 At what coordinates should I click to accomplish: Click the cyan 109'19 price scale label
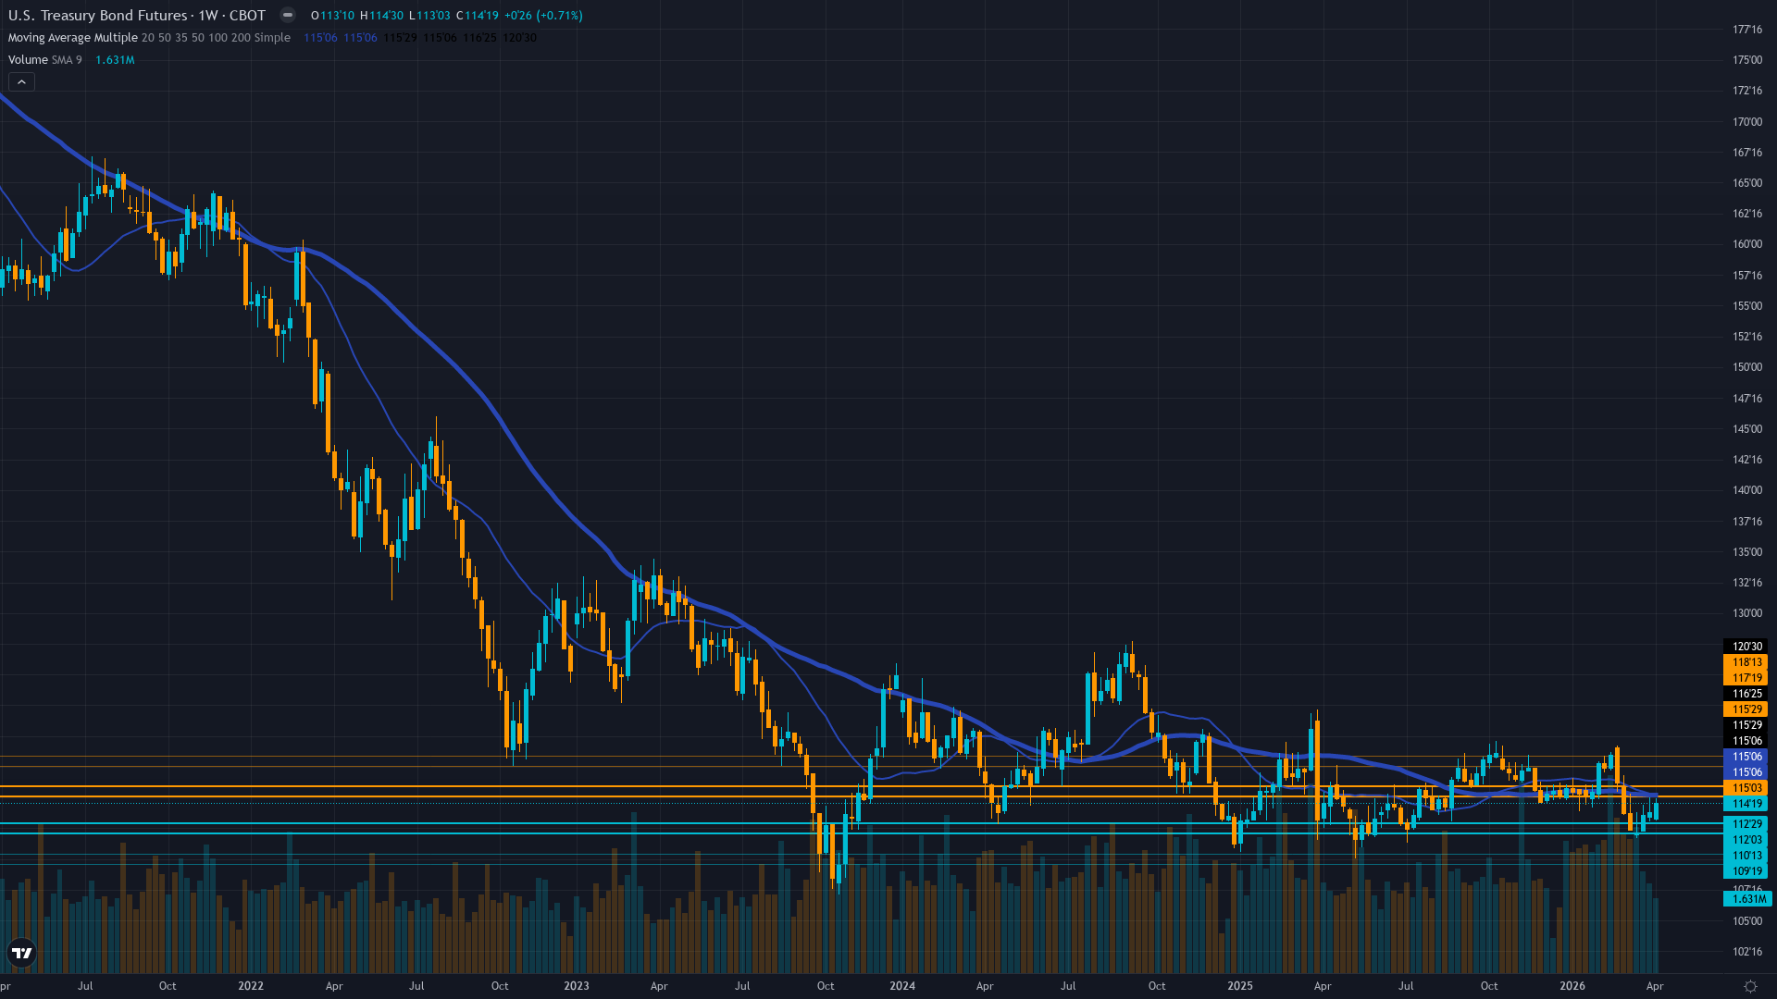1746,871
